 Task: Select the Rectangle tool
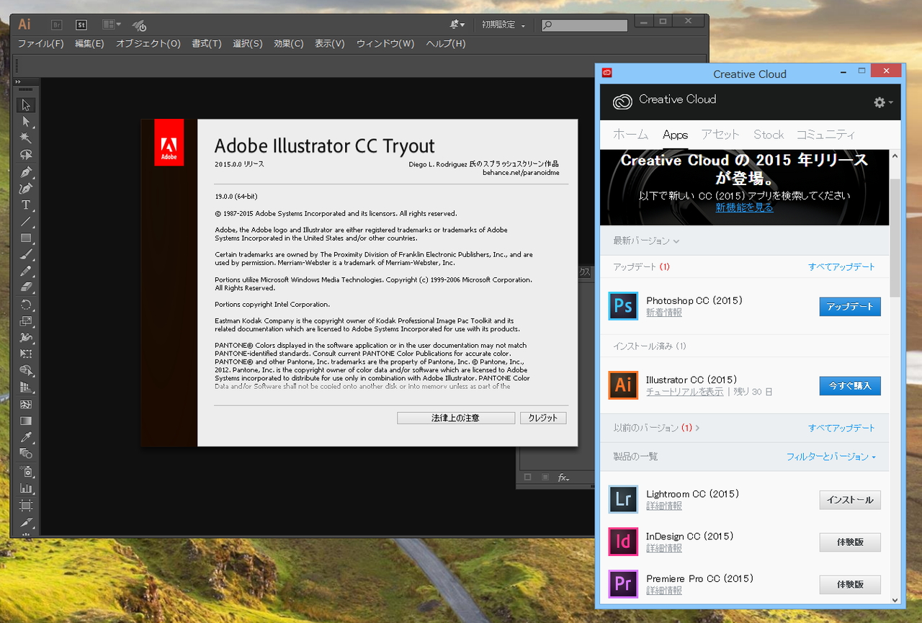[x=26, y=238]
